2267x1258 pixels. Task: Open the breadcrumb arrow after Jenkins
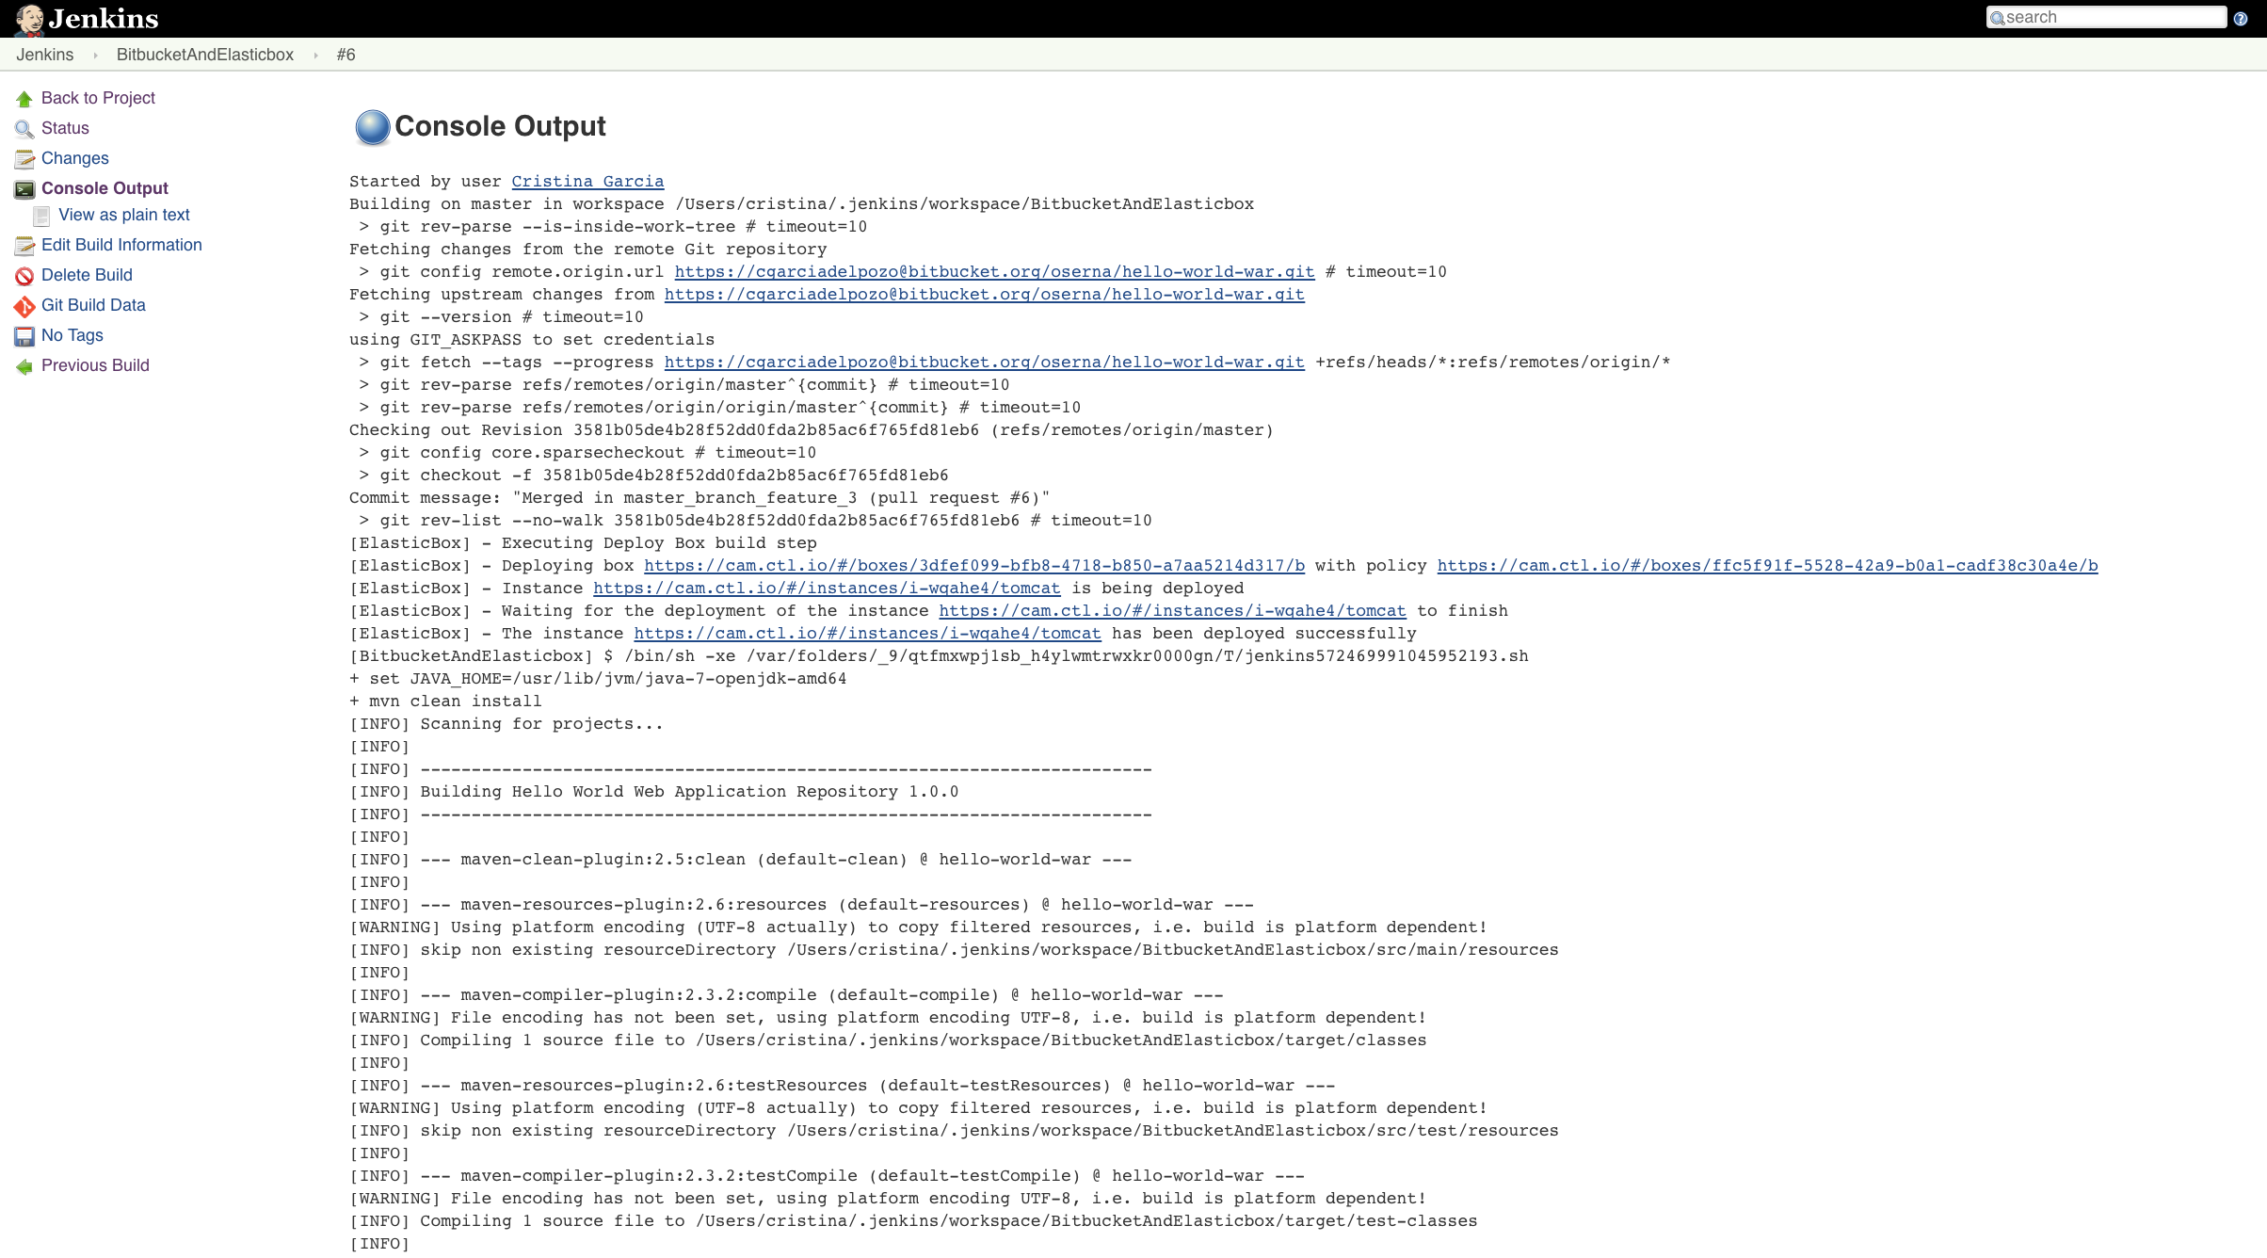click(x=95, y=55)
